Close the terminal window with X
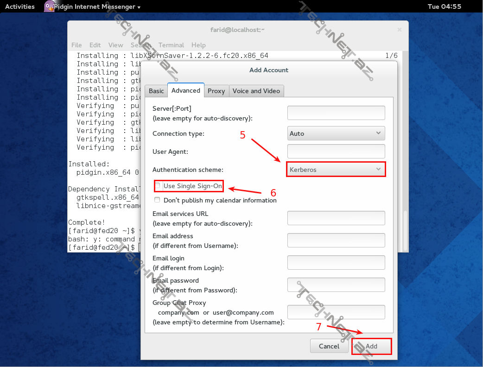Screen dimensions: 483x367 click(x=400, y=29)
